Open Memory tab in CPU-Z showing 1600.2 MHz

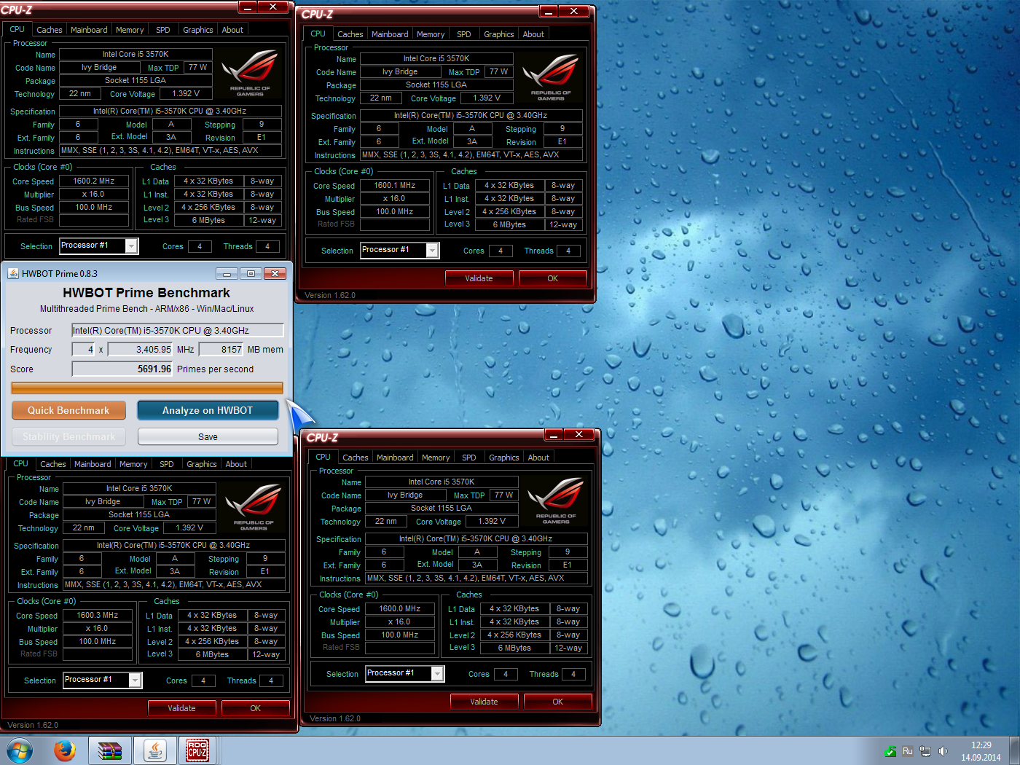pos(130,30)
